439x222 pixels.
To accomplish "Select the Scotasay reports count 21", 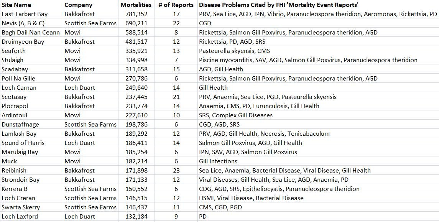I will click(176, 97).
